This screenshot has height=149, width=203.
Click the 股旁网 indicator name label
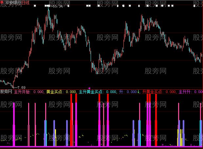(6, 92)
